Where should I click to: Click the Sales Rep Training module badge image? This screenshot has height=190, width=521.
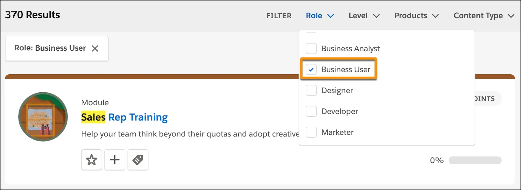coord(43,117)
